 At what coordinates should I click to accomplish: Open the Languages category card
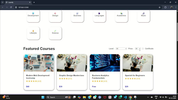(99, 16)
